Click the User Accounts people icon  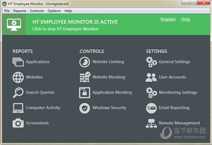click(151, 77)
